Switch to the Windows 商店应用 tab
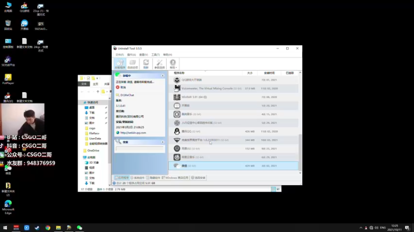This screenshot has width=414, height=232. pos(175,178)
